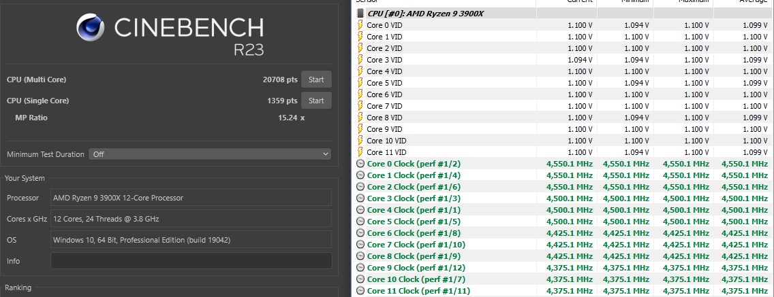This screenshot has width=774, height=297.
Task: Select the OS information field
Action: pos(191,240)
